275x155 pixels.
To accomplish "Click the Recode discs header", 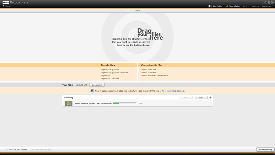I will click(x=108, y=65).
